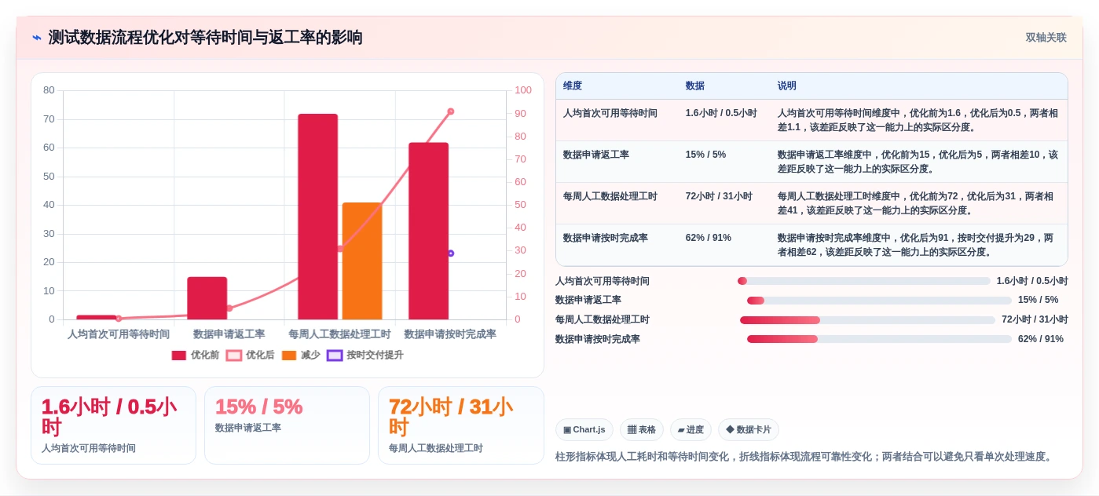Click the 进度 tag chip
Screen dimensions: 1099x496
(x=691, y=429)
